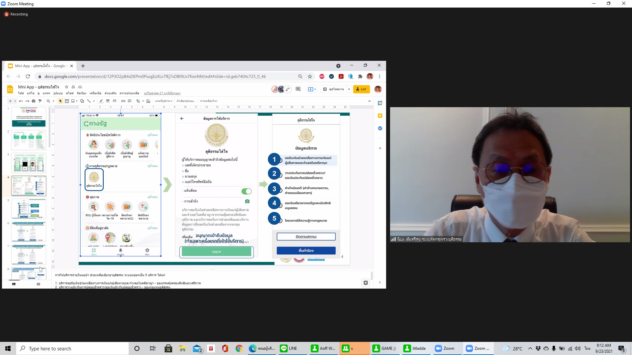632x355 pixels.
Task: Click the Insert link icon
Action: [123, 101]
